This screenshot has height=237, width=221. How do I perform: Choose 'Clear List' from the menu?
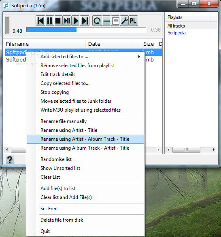point(85,177)
